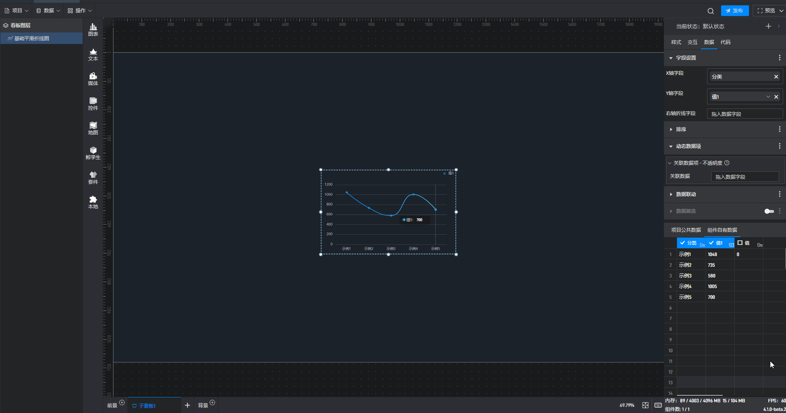Toggle the 数据筛选 switch

click(769, 211)
